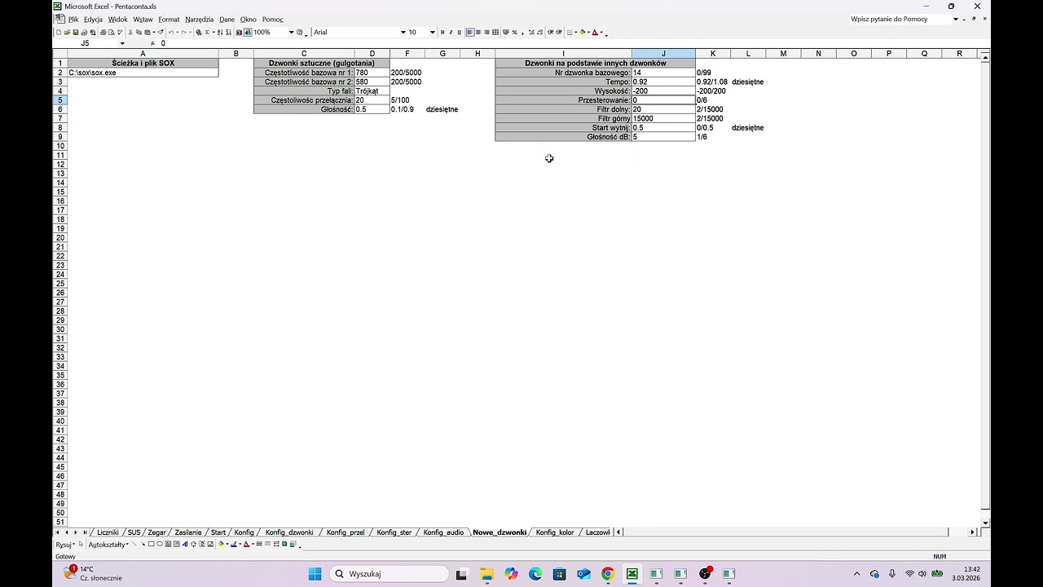The image size is (1043, 587).
Task: Open Windows Start menu on taskbar
Action: tap(315, 574)
